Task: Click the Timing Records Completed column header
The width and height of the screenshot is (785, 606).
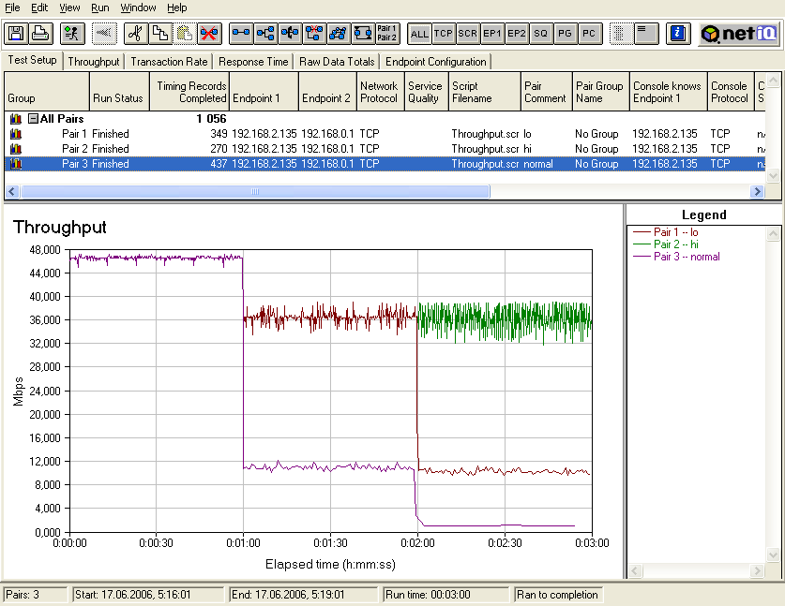Action: click(191, 92)
